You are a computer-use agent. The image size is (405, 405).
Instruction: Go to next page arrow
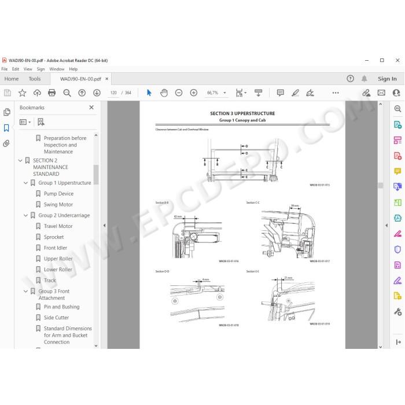point(97,93)
